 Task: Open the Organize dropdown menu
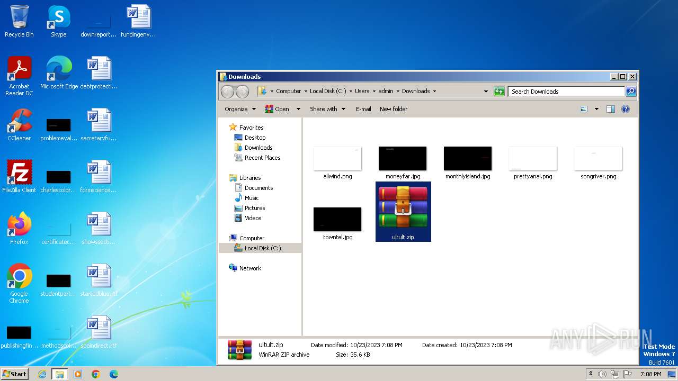pyautogui.click(x=240, y=109)
